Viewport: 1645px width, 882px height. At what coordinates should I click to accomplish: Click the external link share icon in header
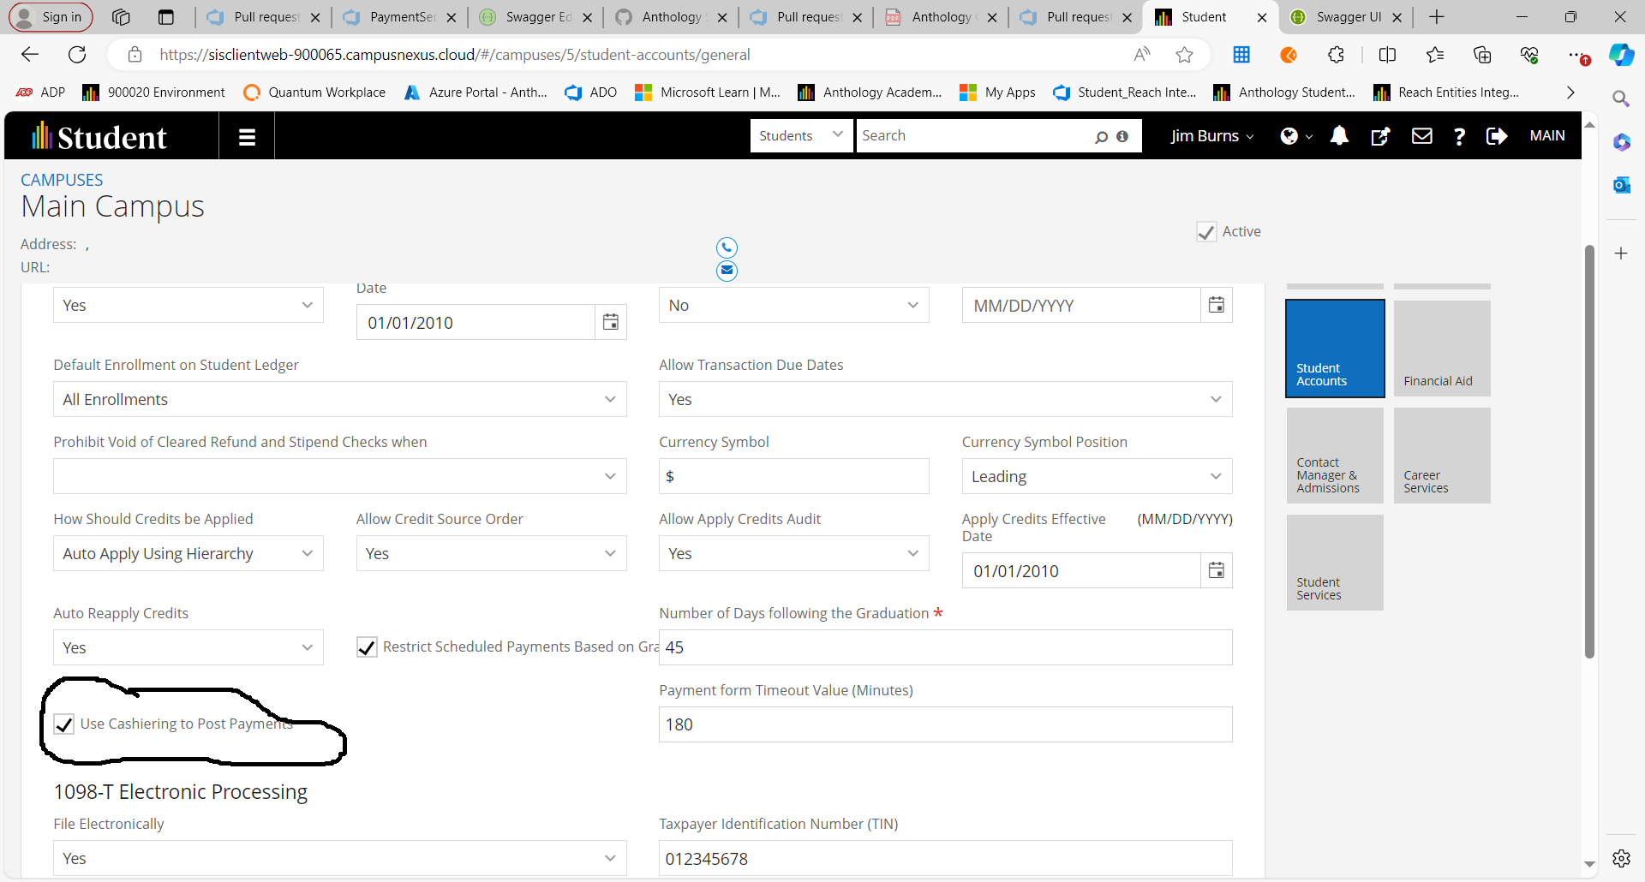coord(1379,136)
